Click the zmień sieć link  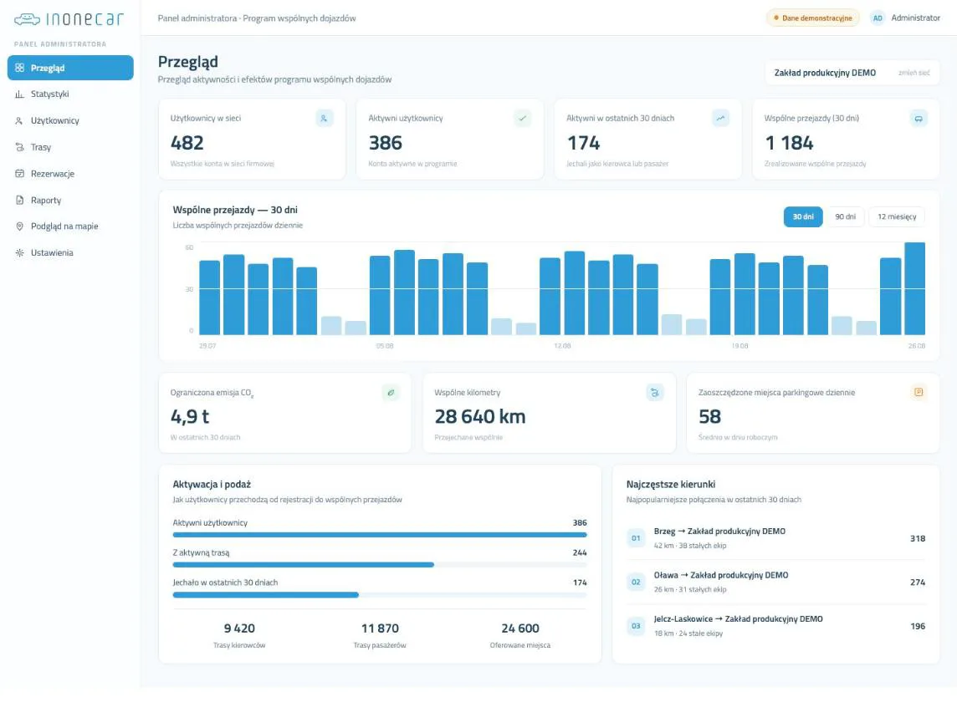(x=913, y=74)
